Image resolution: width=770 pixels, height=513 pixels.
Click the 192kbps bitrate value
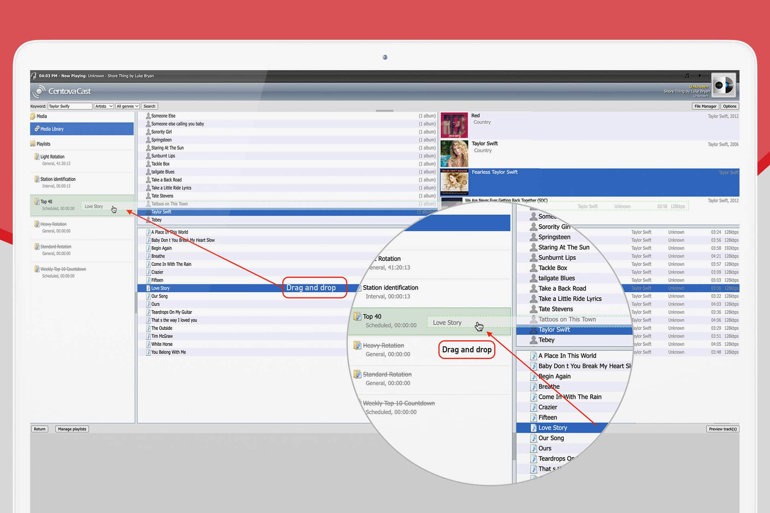[731, 248]
